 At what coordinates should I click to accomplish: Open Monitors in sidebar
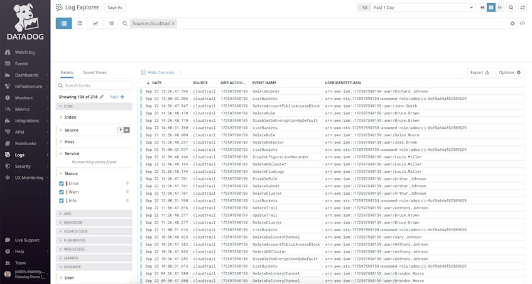point(23,98)
